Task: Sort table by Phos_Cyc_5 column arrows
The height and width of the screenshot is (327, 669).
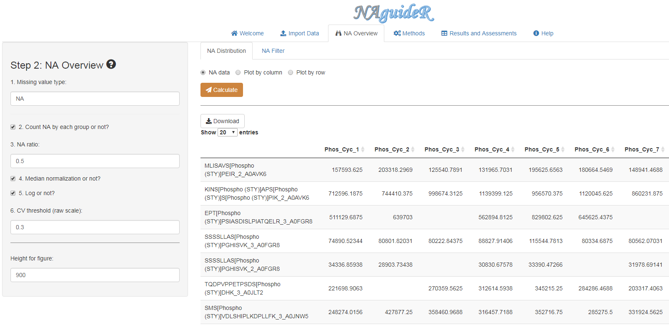Action: coord(563,149)
